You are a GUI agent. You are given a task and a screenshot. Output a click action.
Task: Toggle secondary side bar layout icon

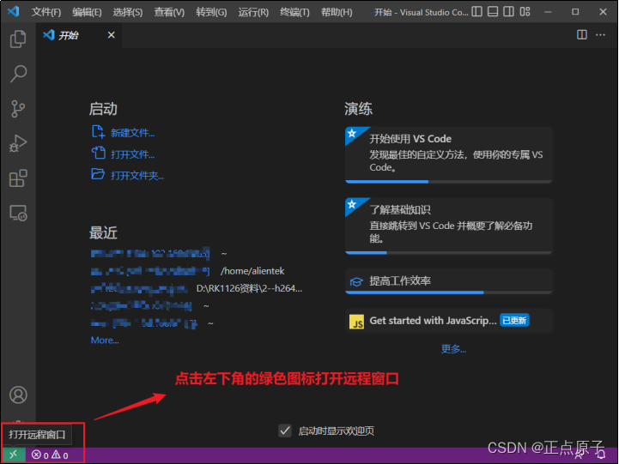tap(509, 12)
